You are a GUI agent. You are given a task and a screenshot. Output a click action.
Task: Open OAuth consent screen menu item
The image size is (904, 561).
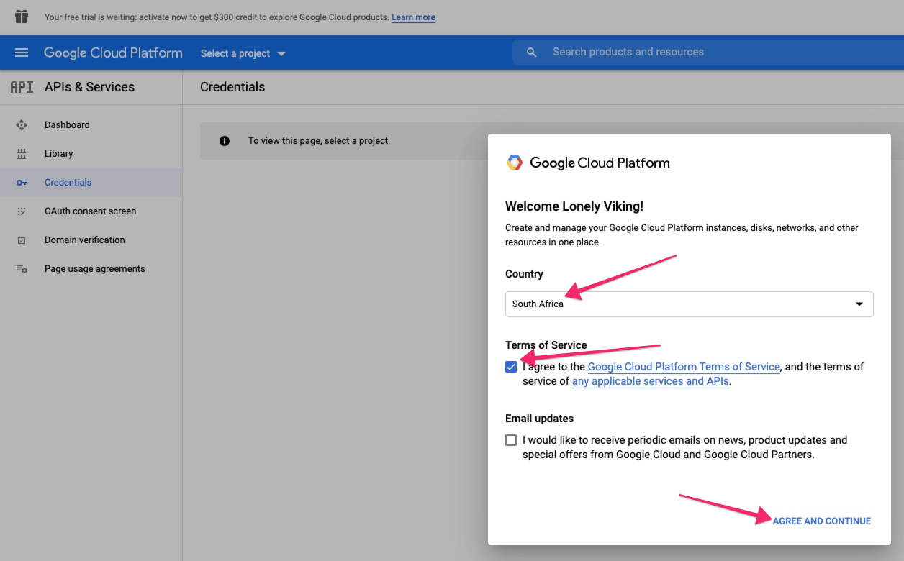pos(90,211)
